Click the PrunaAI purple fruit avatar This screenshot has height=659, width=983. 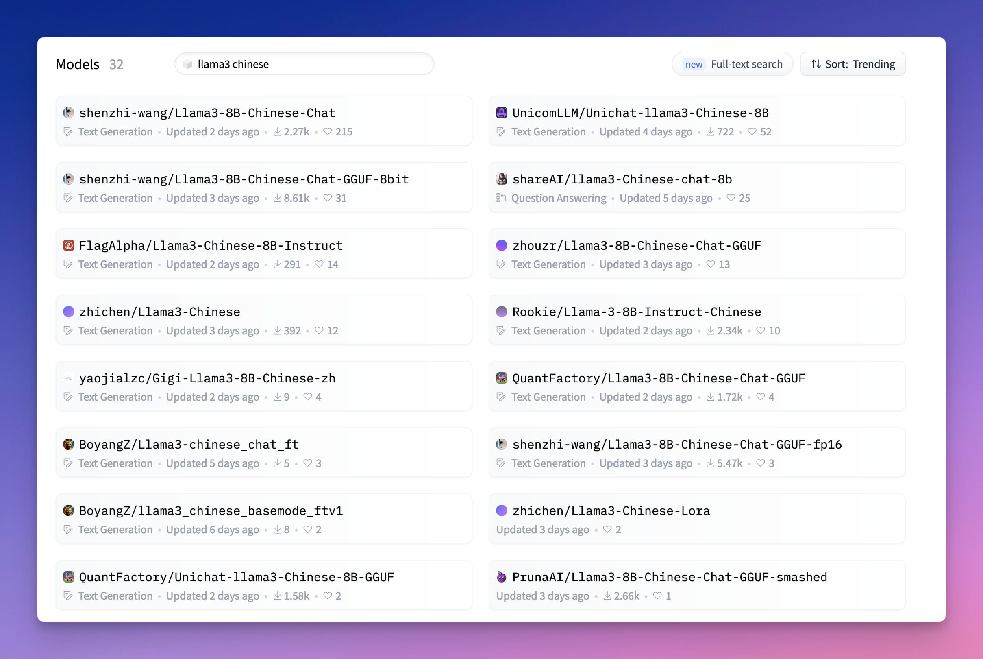pyautogui.click(x=501, y=577)
